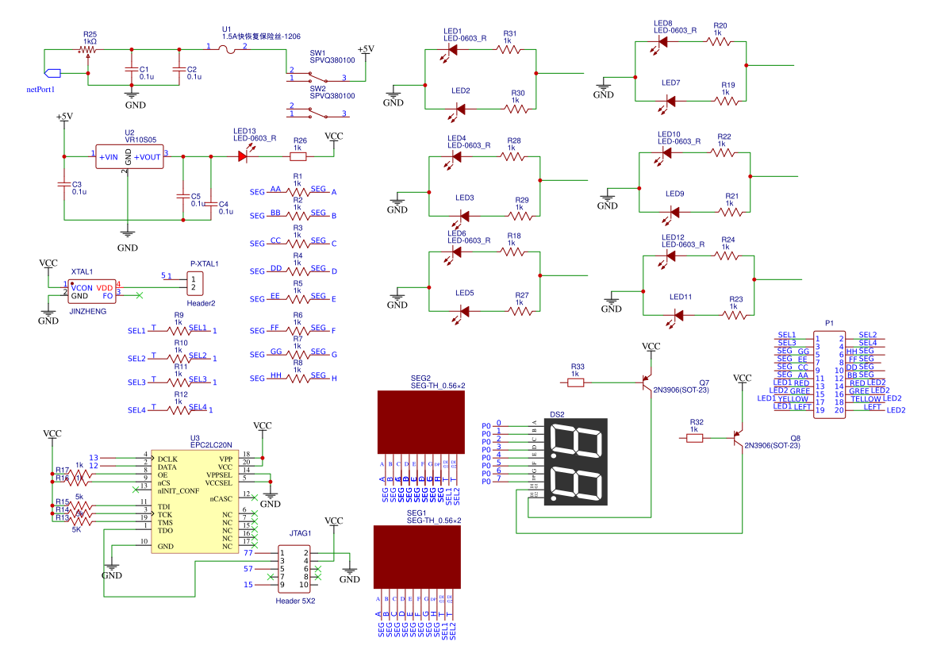Select the U1 resettable fuse symbol
This screenshot has width=929, height=657.
[x=226, y=51]
